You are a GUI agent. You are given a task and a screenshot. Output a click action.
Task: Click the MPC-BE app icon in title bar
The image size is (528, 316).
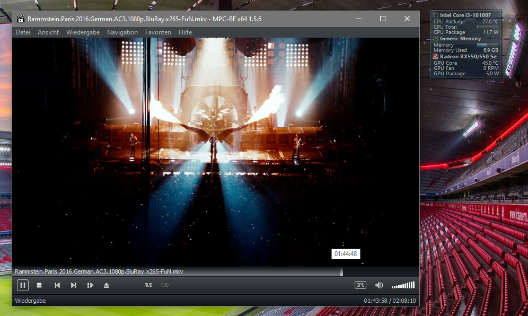click(x=21, y=19)
